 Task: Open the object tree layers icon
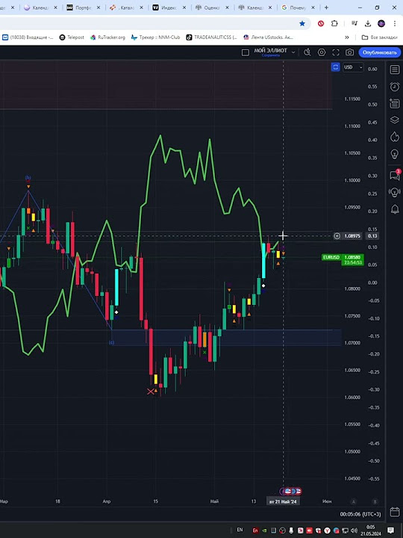(395, 120)
